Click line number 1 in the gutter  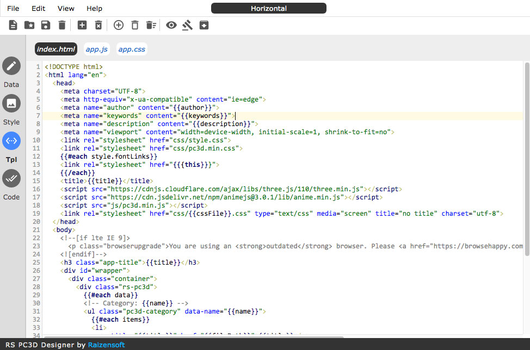coord(38,67)
